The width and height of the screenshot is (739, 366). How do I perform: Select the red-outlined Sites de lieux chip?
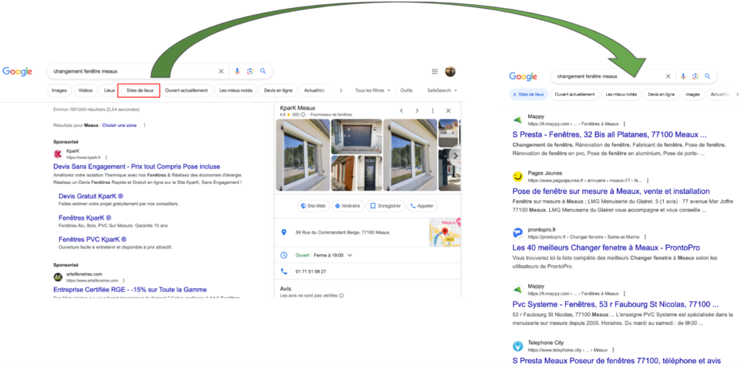139,90
